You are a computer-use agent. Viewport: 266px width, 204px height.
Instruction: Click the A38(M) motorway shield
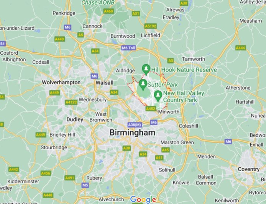(x=135, y=125)
